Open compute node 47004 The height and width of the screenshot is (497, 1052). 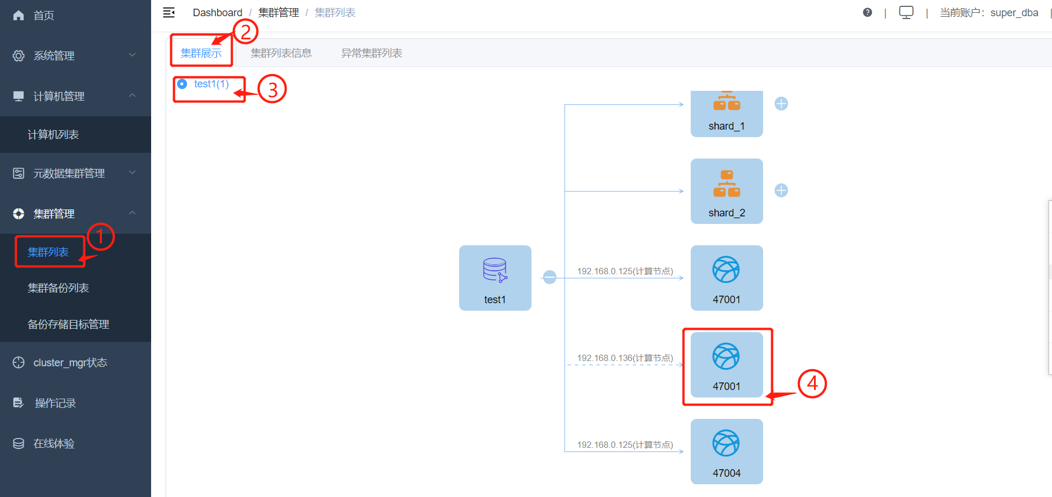pos(726,451)
